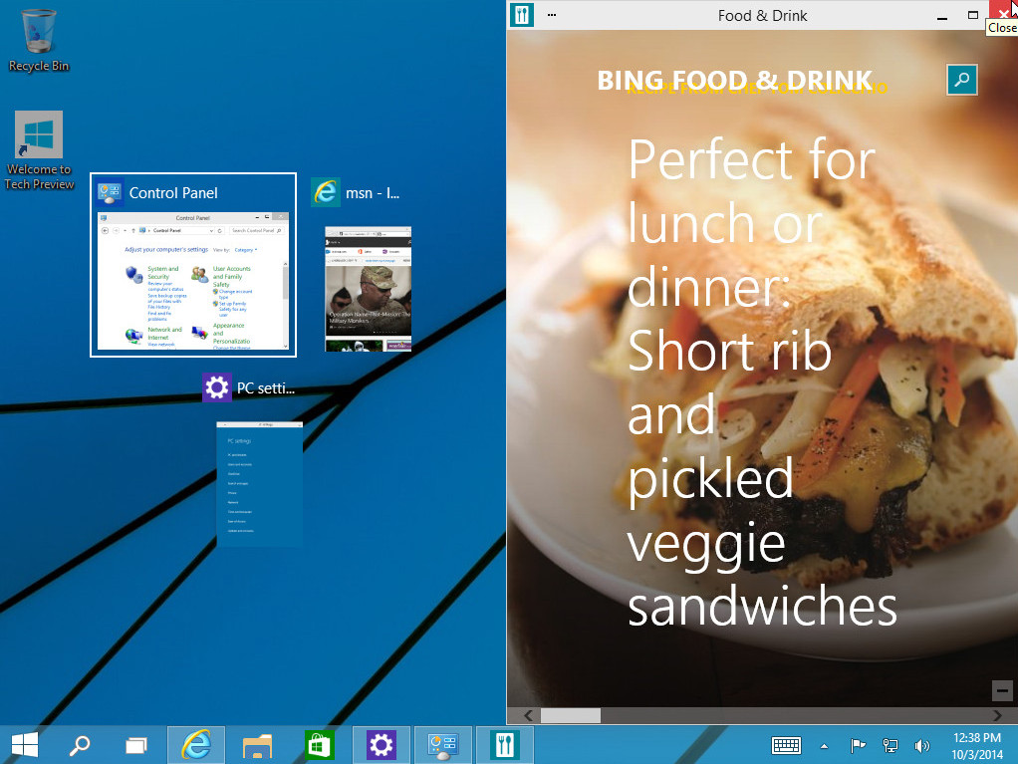Screen dimensions: 1018x764
Task: Open the Windows Start button
Action: (25, 744)
